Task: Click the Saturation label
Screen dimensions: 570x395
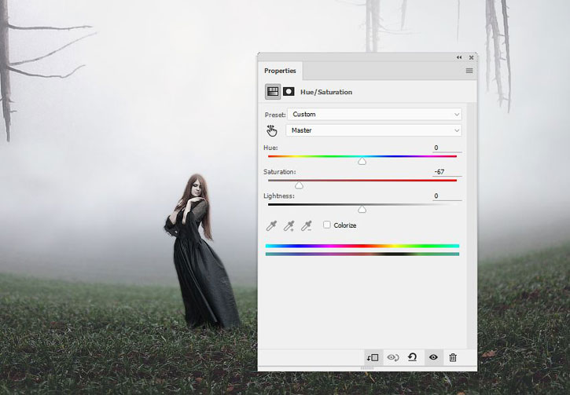Action: coord(280,172)
